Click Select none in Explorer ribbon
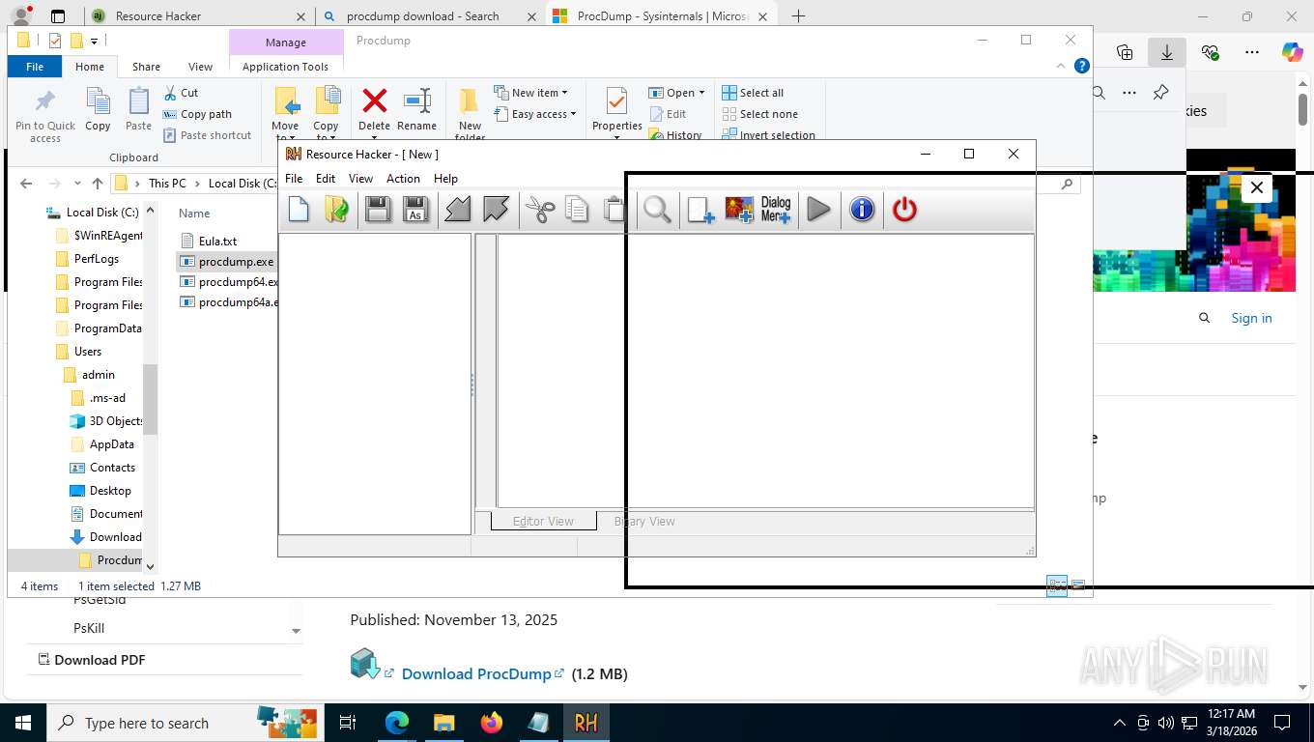This screenshot has height=742, width=1314. pos(760,114)
